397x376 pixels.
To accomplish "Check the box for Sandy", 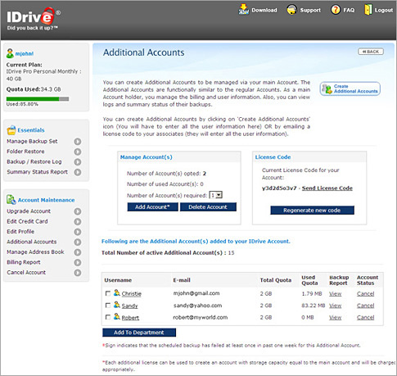I will point(108,306).
